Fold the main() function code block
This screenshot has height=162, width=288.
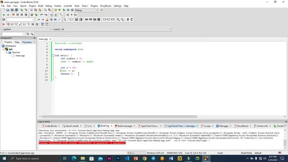pos(53,55)
